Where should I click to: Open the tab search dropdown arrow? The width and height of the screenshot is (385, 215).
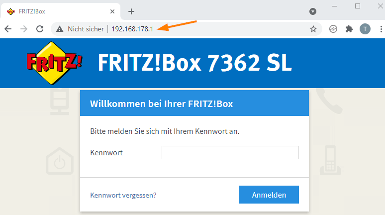312,11
